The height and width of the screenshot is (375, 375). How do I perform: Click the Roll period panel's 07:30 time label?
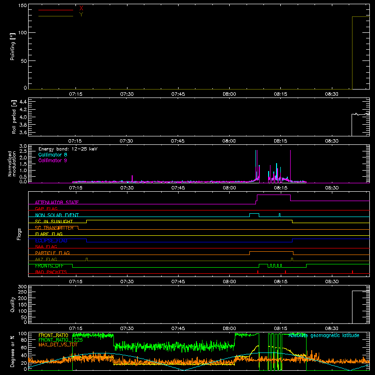(x=126, y=141)
